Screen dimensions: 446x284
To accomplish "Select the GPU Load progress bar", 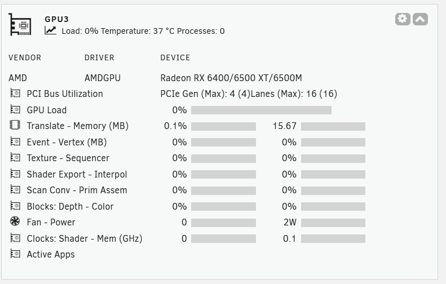I will coord(261,110).
